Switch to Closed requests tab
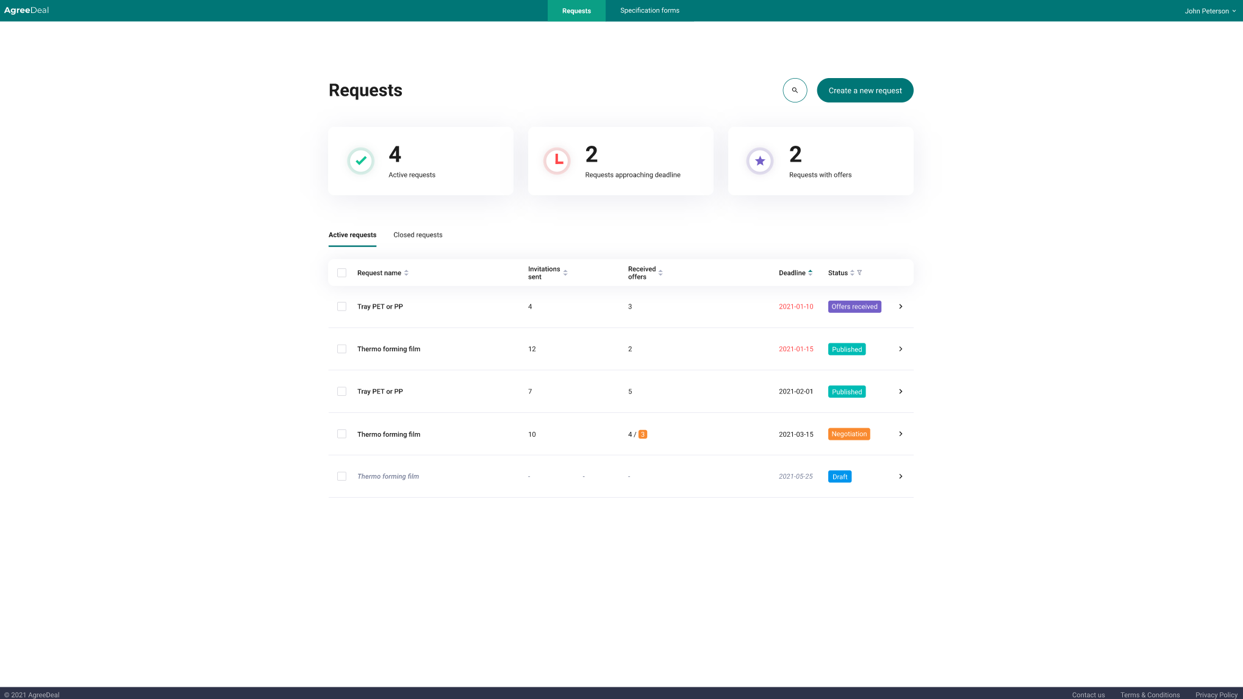1243x699 pixels. pos(418,235)
